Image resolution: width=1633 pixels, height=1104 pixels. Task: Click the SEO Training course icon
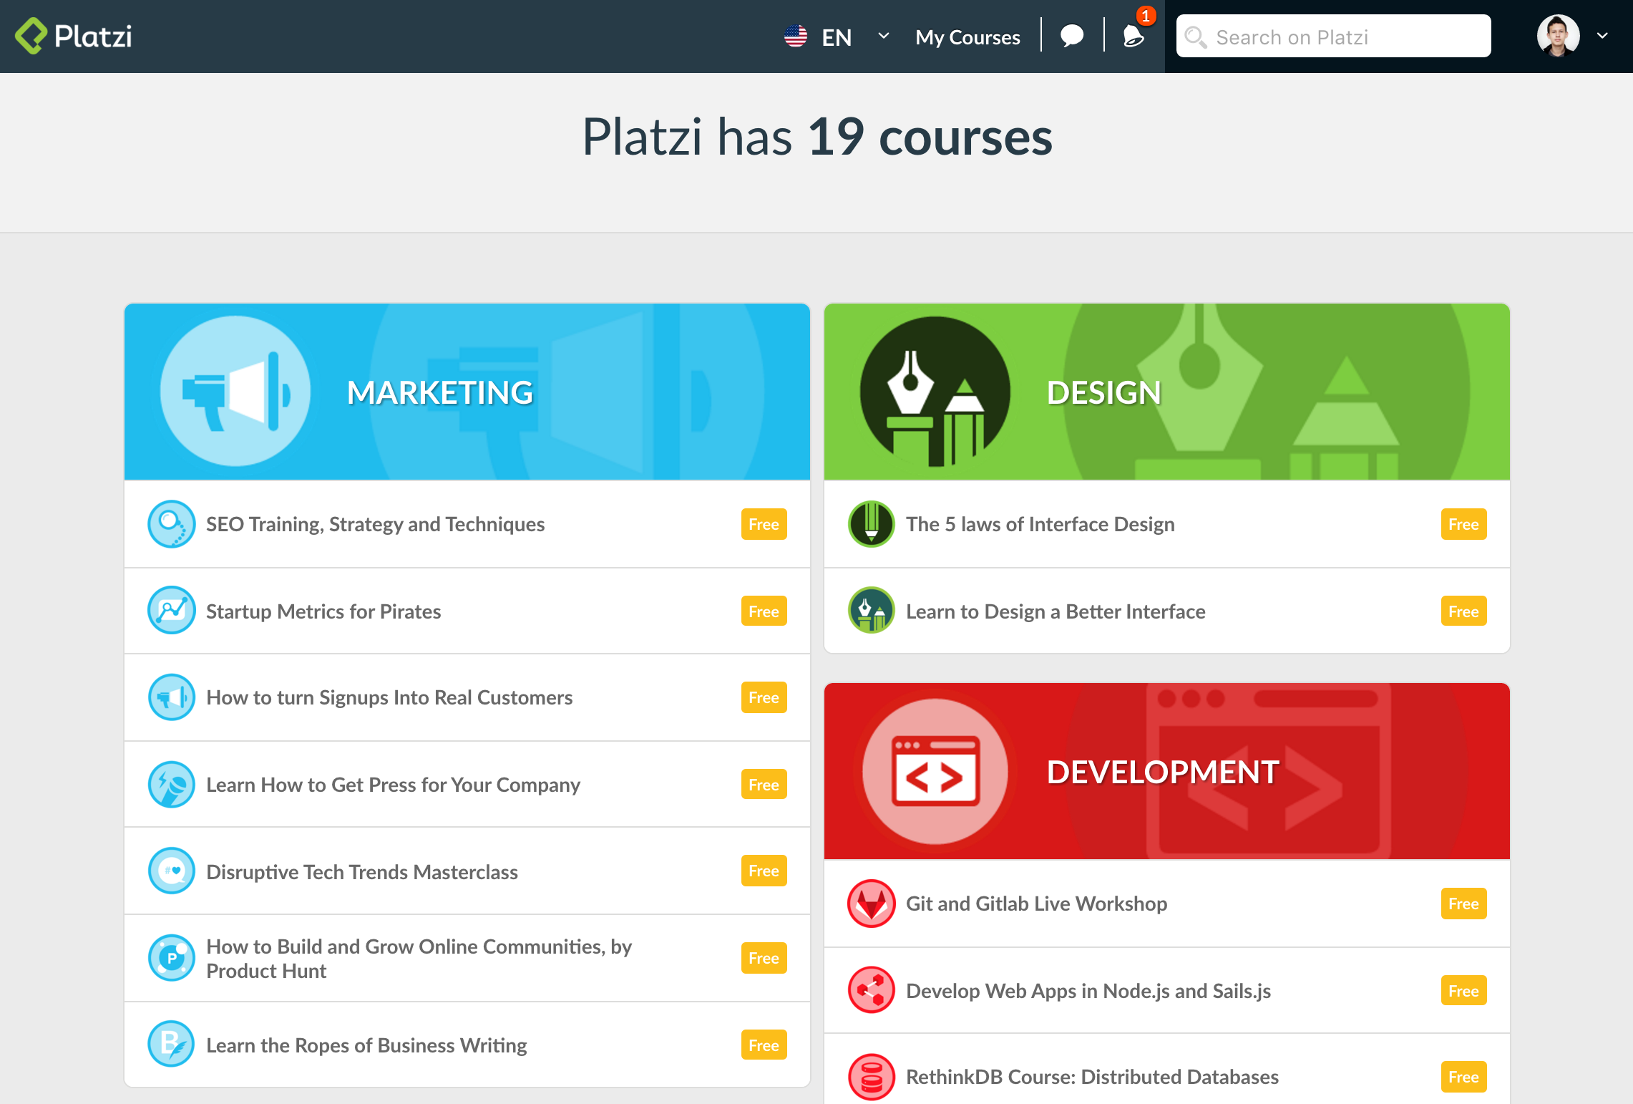tap(171, 524)
